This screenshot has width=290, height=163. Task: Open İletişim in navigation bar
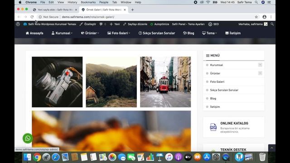(233, 33)
